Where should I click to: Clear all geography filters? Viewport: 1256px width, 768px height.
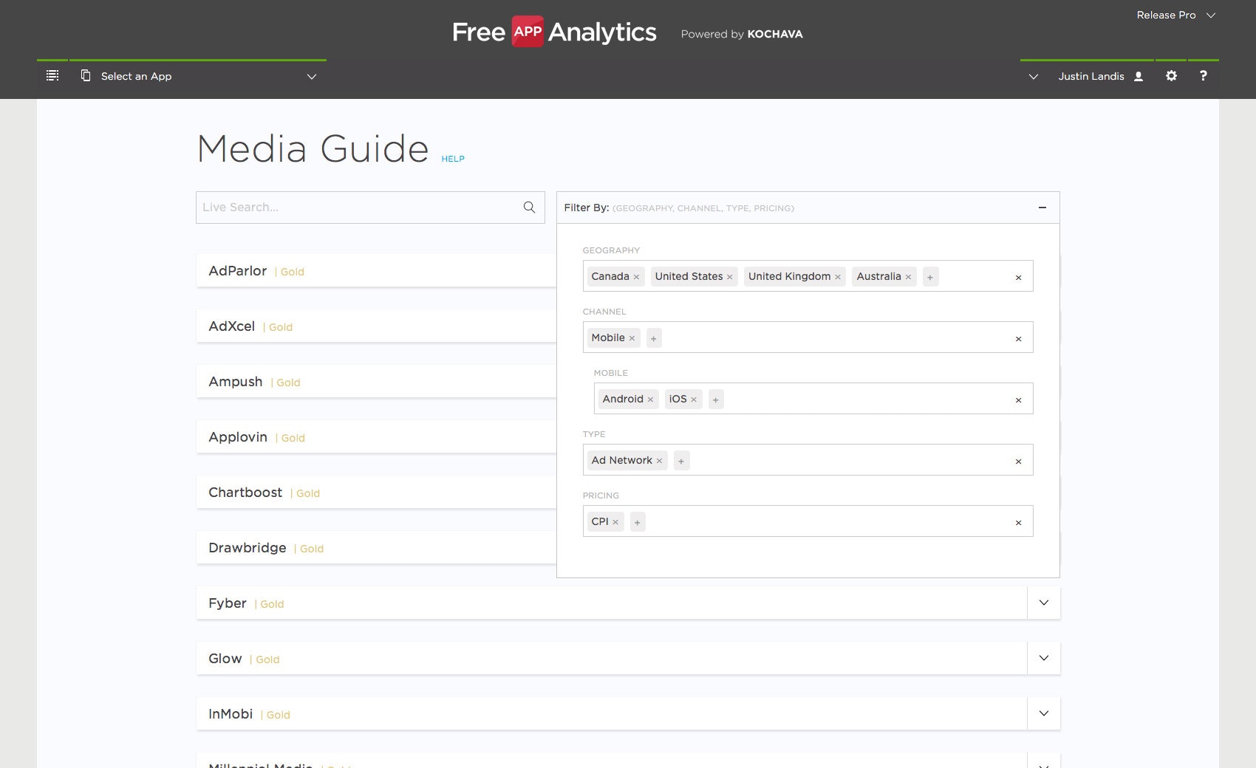(1018, 278)
